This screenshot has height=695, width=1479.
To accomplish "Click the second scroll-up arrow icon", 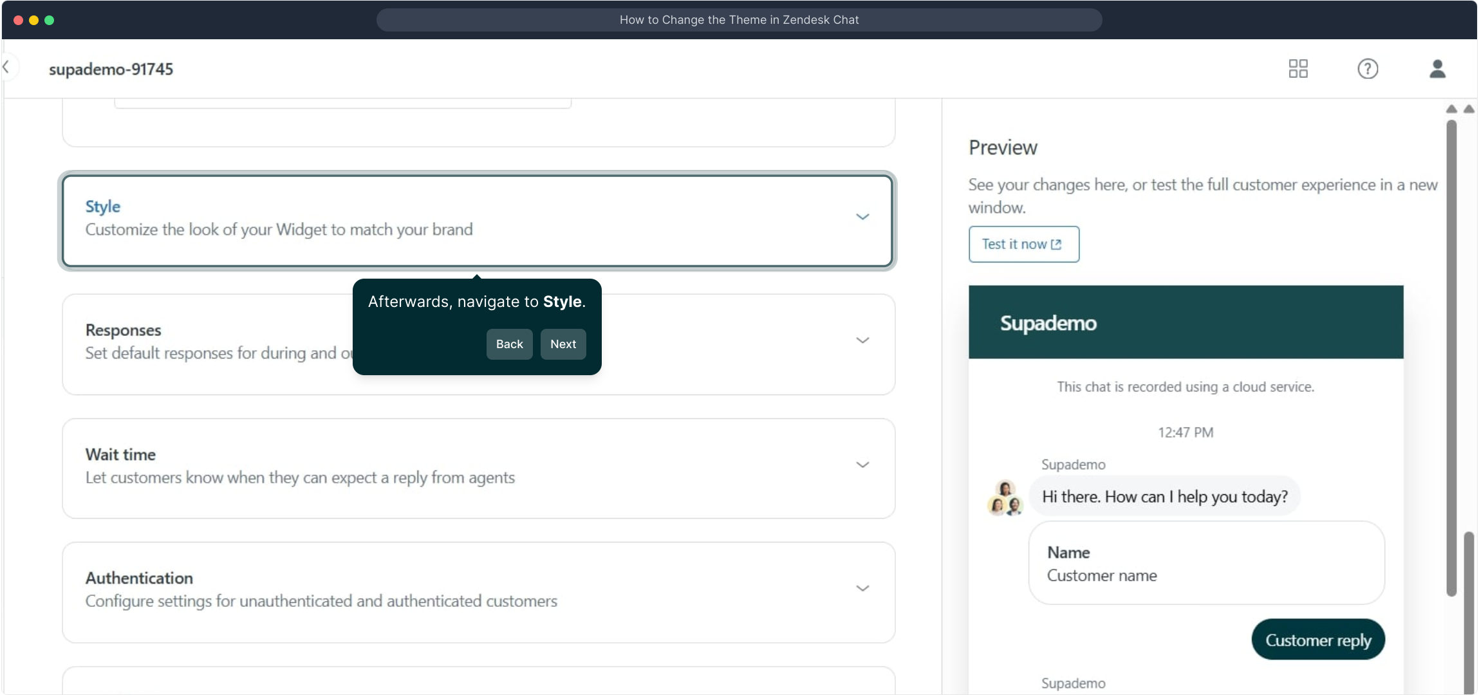I will click(x=1469, y=109).
